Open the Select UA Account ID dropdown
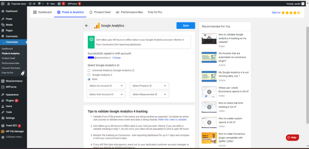The image size is (309, 149). click(106, 86)
